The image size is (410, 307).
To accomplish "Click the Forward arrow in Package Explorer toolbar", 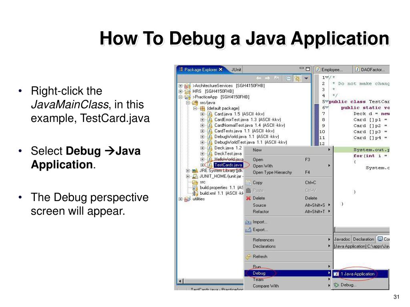I will pyautogui.click(x=267, y=78).
